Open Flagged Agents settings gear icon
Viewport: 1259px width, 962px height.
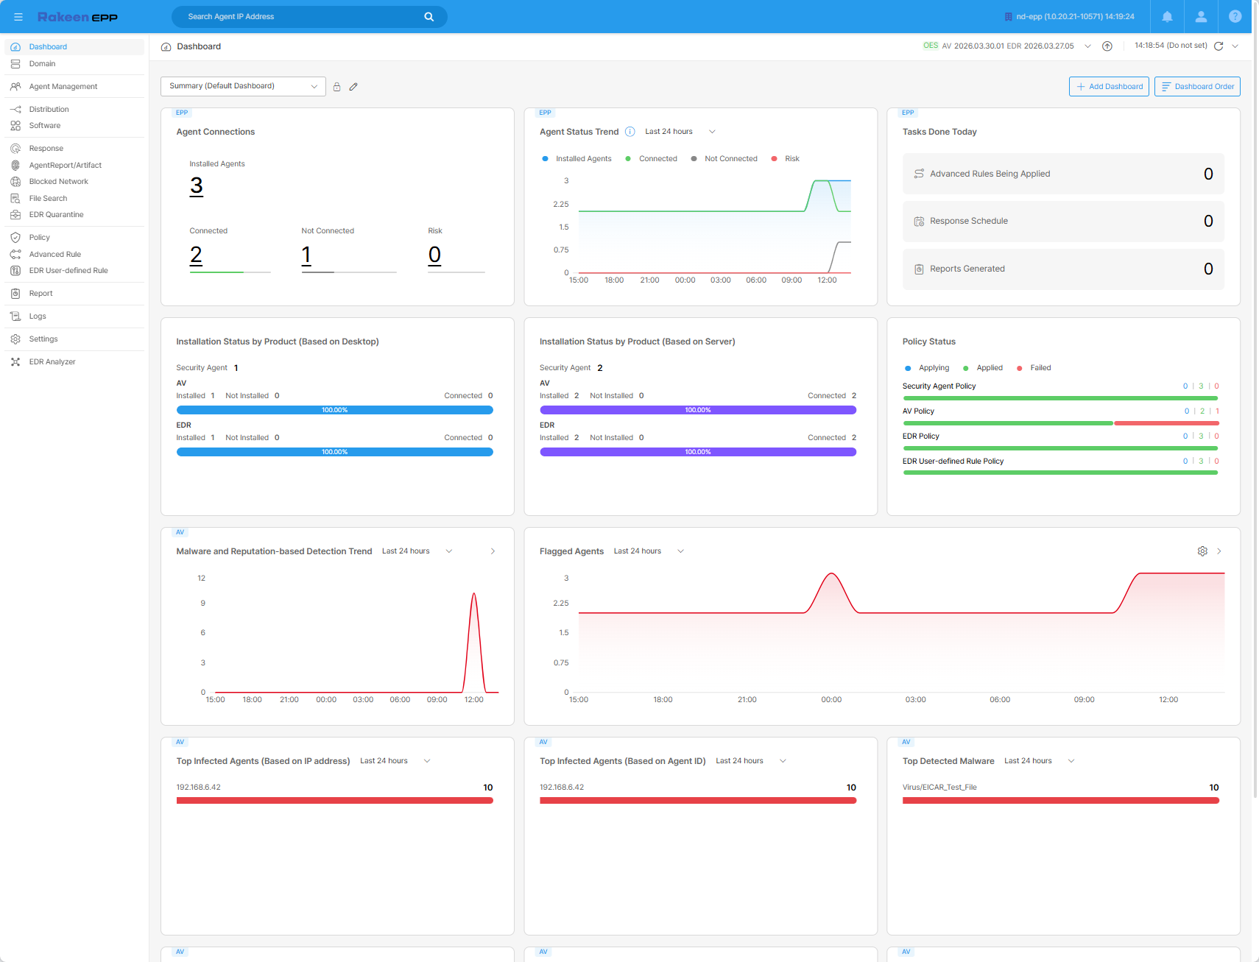point(1202,551)
